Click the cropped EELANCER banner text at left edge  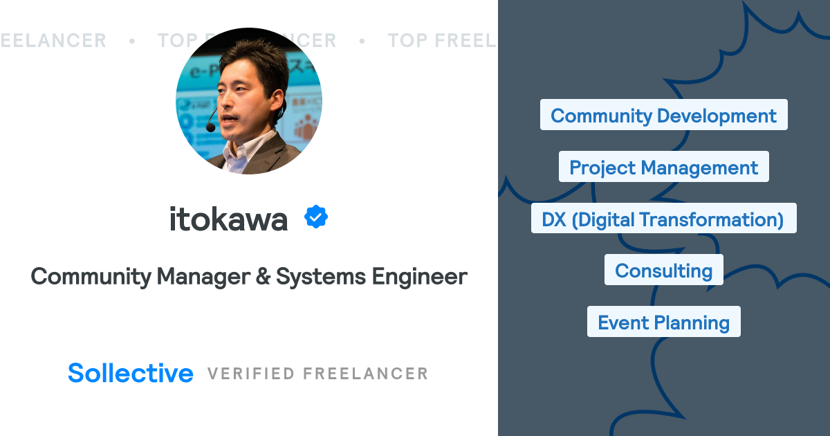tap(53, 41)
